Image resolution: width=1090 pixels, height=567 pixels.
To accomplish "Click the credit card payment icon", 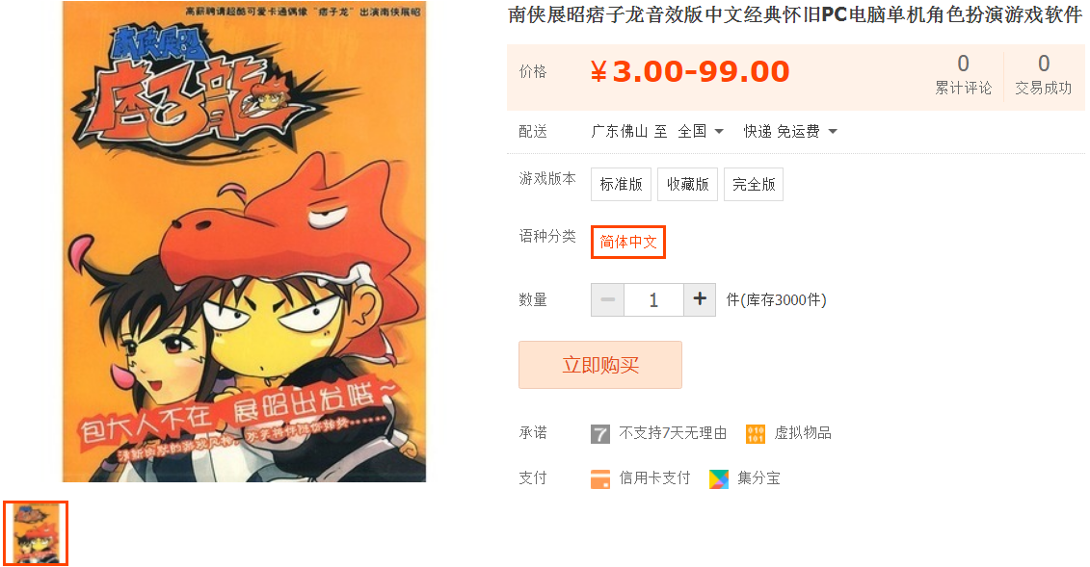I will click(x=599, y=478).
